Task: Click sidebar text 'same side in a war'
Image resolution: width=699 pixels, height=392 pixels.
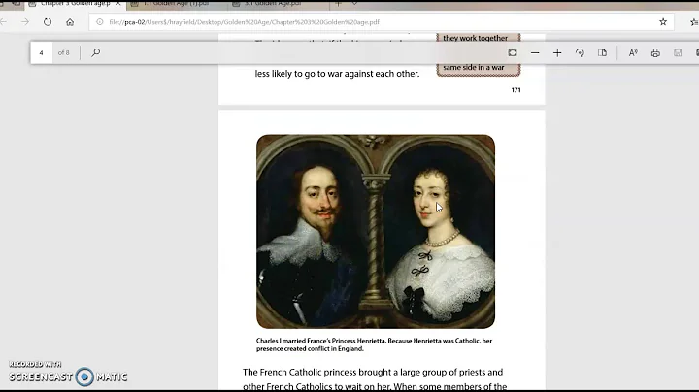Action: coord(474,68)
